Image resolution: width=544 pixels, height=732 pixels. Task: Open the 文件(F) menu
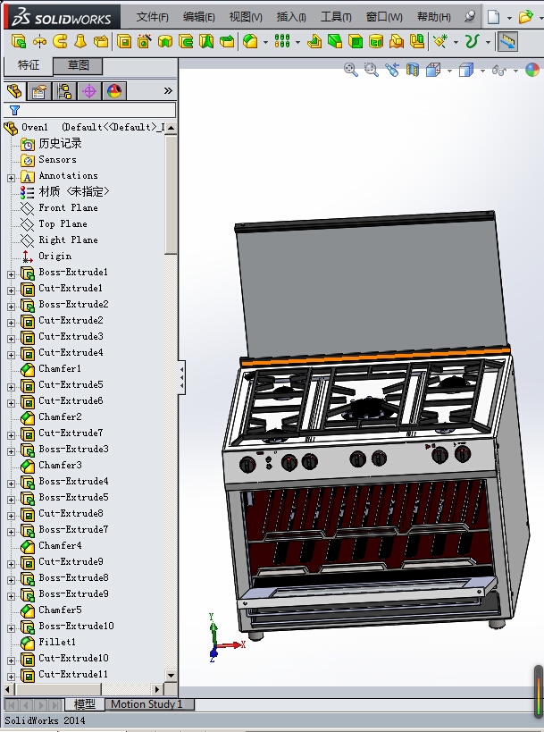(x=152, y=17)
